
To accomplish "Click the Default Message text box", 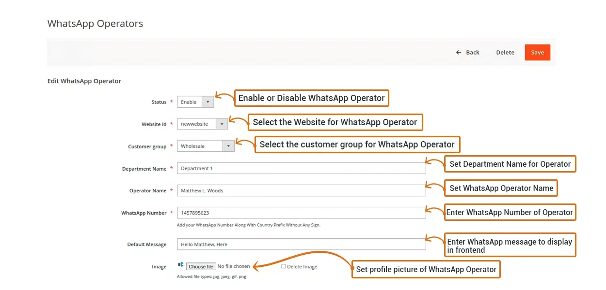I will pyautogui.click(x=301, y=245).
